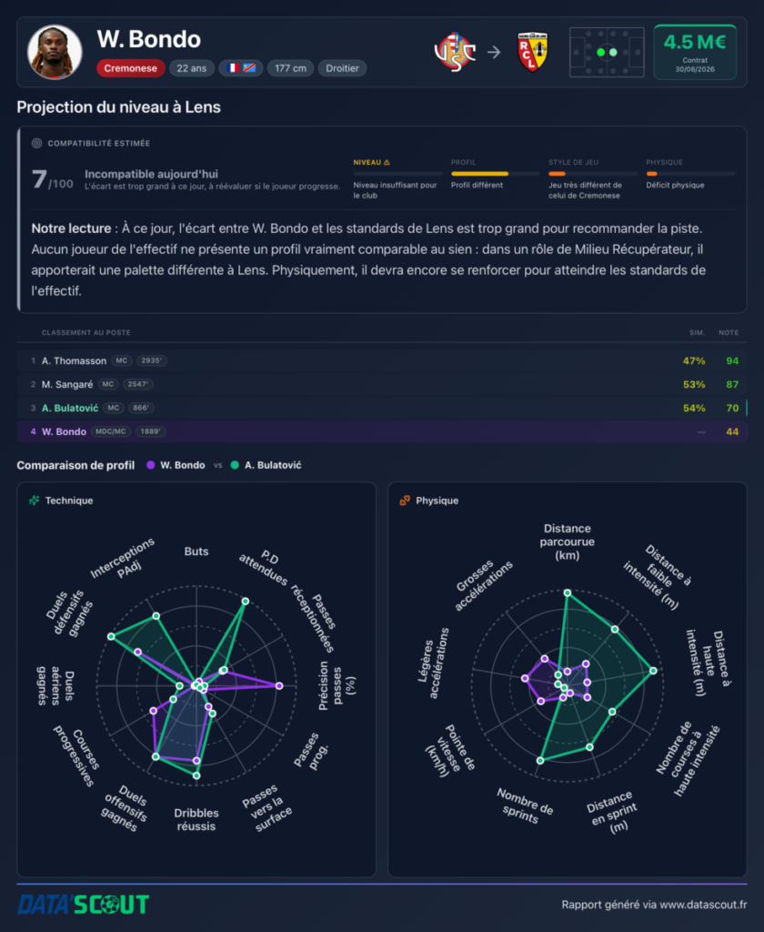Image resolution: width=764 pixels, height=932 pixels.
Task: Select the A. Bulatović ranking row
Action: 382,408
